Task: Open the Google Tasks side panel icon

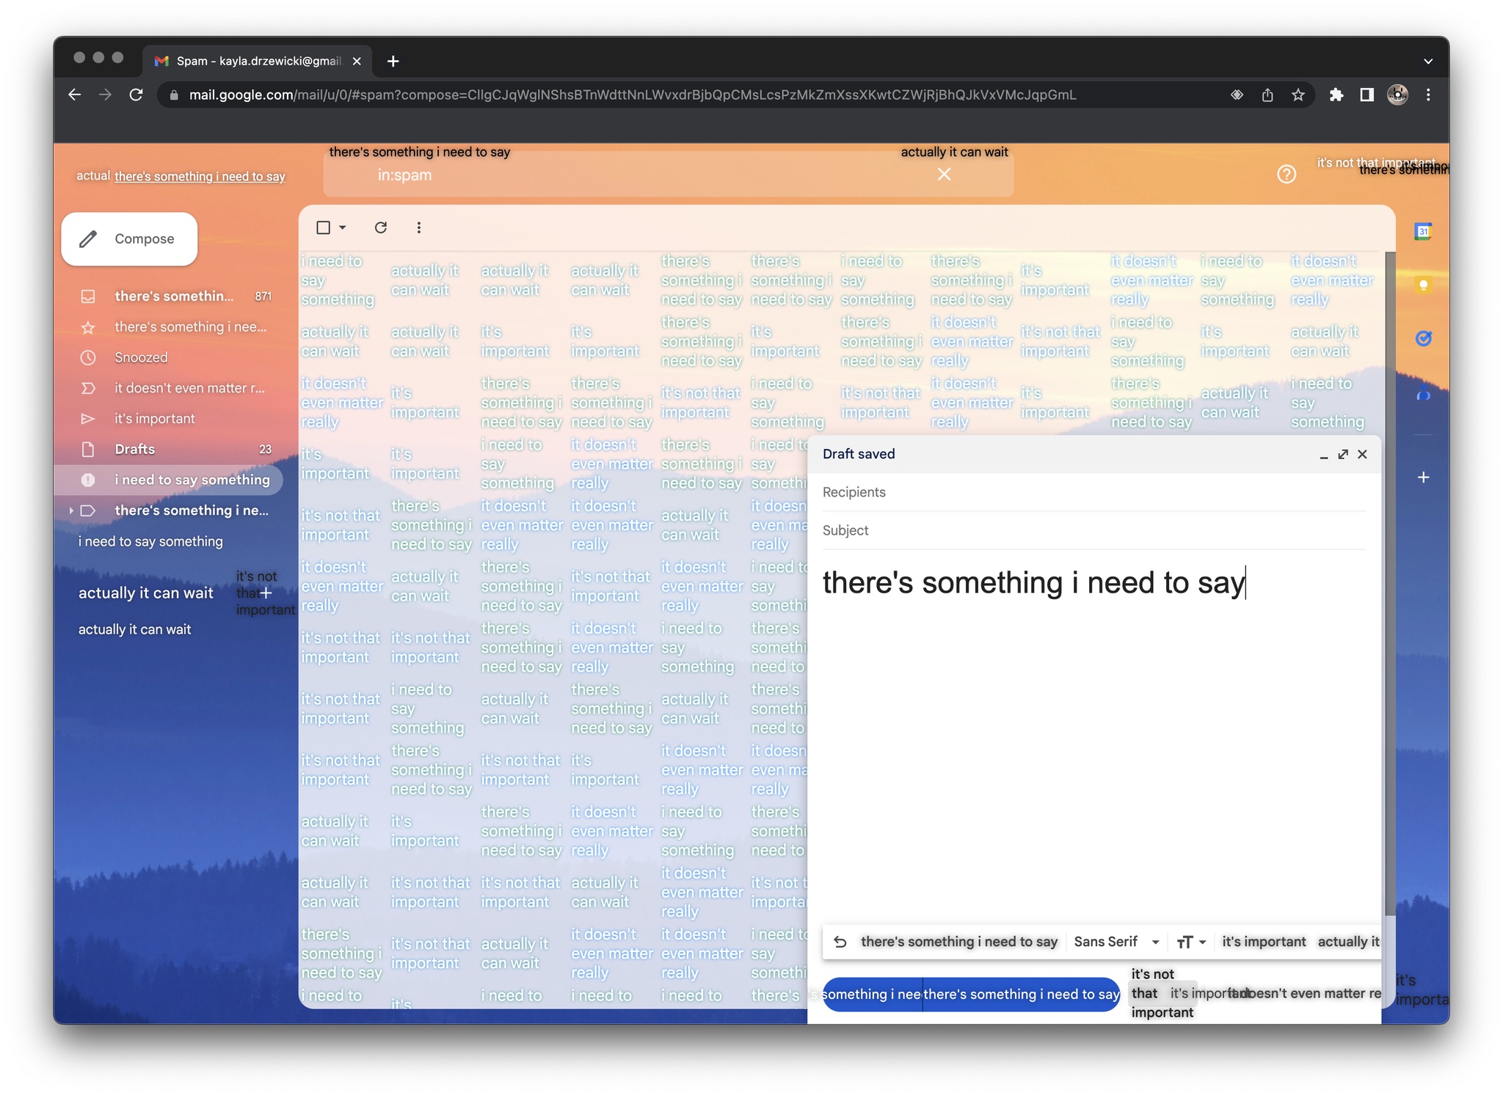Action: click(x=1422, y=338)
